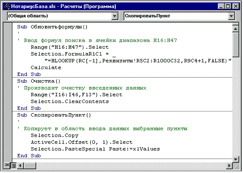Click the window title 'НотариусБаза.xls - Расчеты (Программа)'
Image resolution: width=243 pixels, height=173 pixels.
tap(64, 6)
